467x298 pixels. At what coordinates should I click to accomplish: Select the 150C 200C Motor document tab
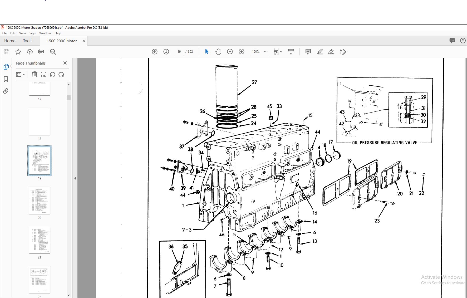(x=63, y=41)
